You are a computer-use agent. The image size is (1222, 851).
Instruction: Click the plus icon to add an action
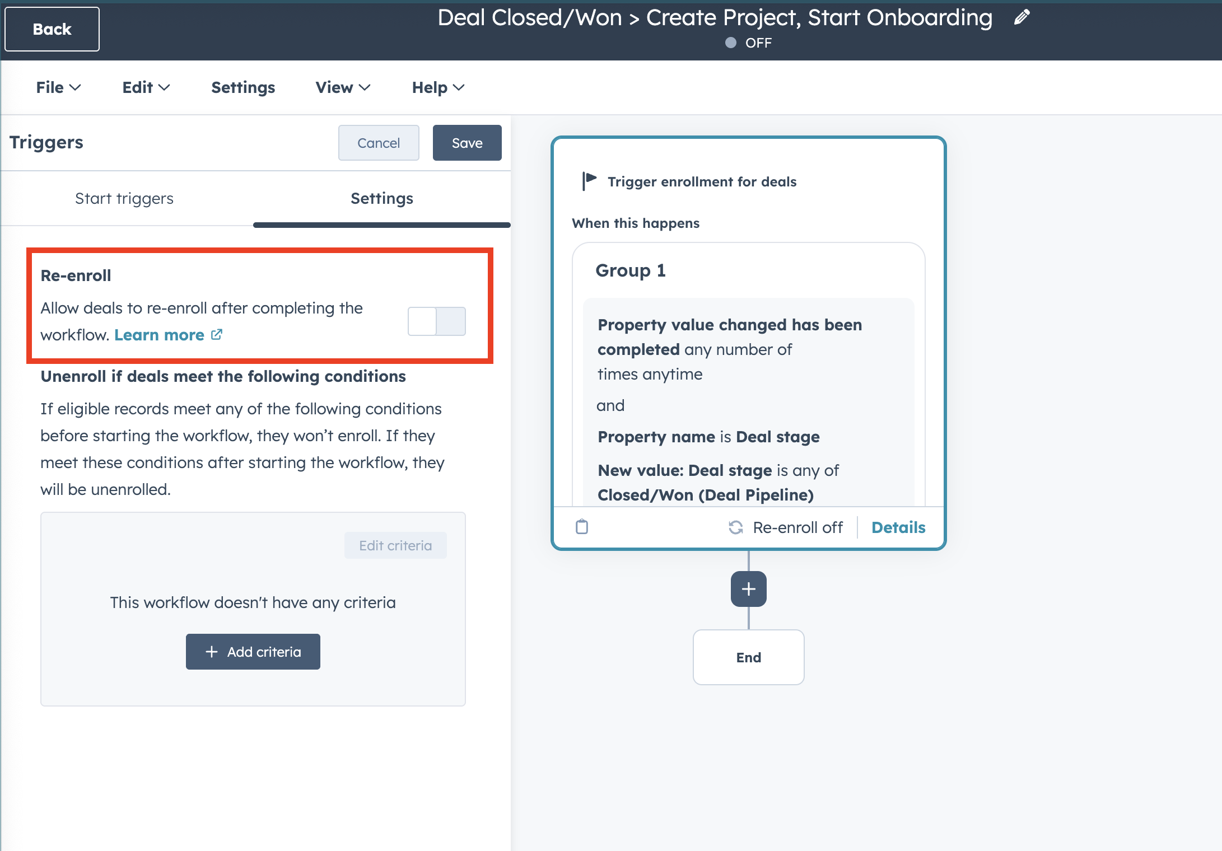(x=748, y=589)
